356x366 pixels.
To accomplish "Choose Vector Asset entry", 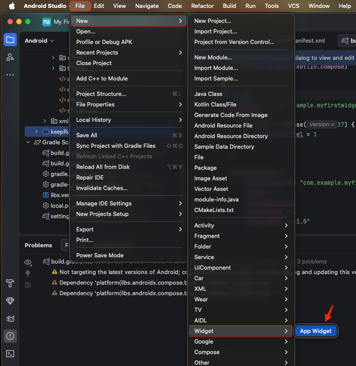I will point(241,189).
